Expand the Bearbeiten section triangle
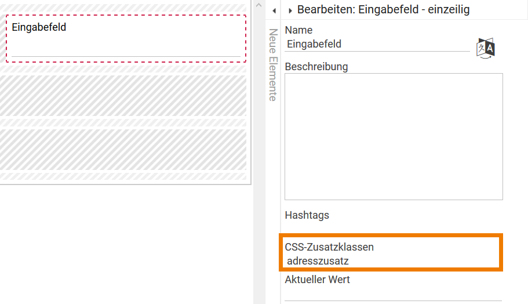 point(290,10)
